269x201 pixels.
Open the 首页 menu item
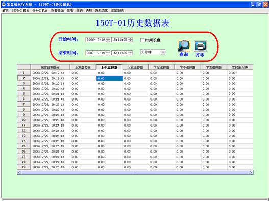[x=6, y=11]
